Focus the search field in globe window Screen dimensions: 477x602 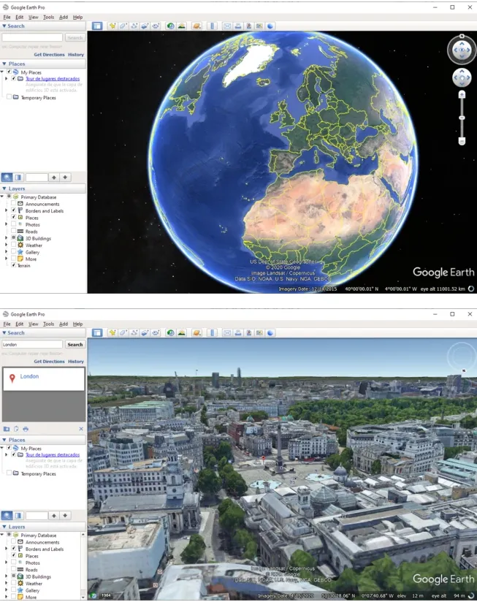(32, 38)
